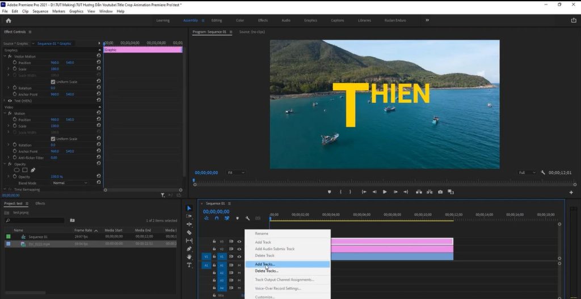Select the Type tool
Screen dimensions: 581x299
(x=189, y=265)
